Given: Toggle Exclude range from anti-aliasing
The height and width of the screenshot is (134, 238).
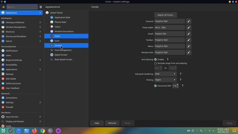Looking at the screenshot, I should (x=155, y=63).
